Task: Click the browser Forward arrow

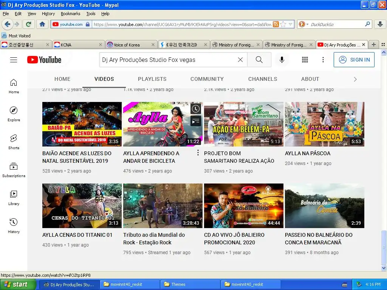Action: [17, 24]
